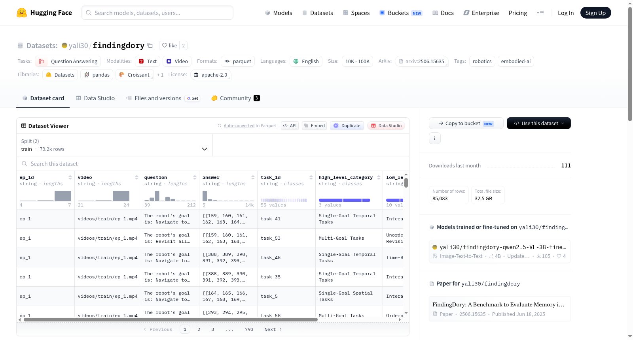Open the Community tab
Image resolution: width=633 pixels, height=340 pixels.
(x=236, y=98)
